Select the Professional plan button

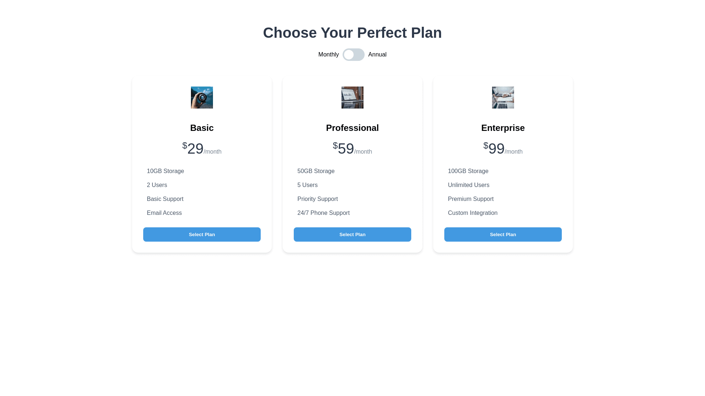coord(352,235)
